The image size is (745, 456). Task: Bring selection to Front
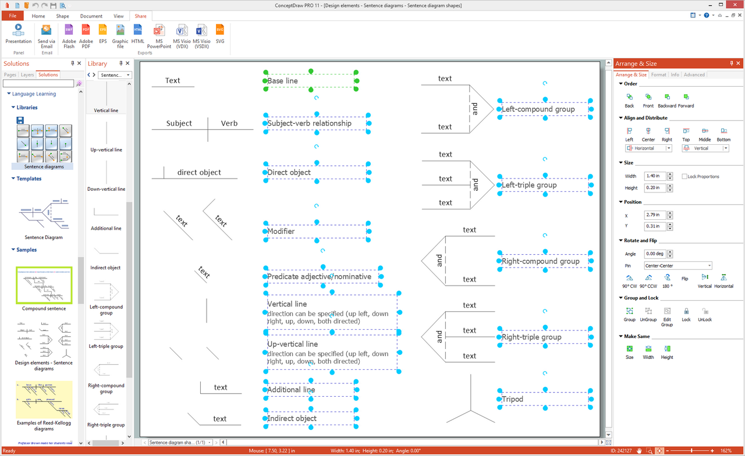648,101
